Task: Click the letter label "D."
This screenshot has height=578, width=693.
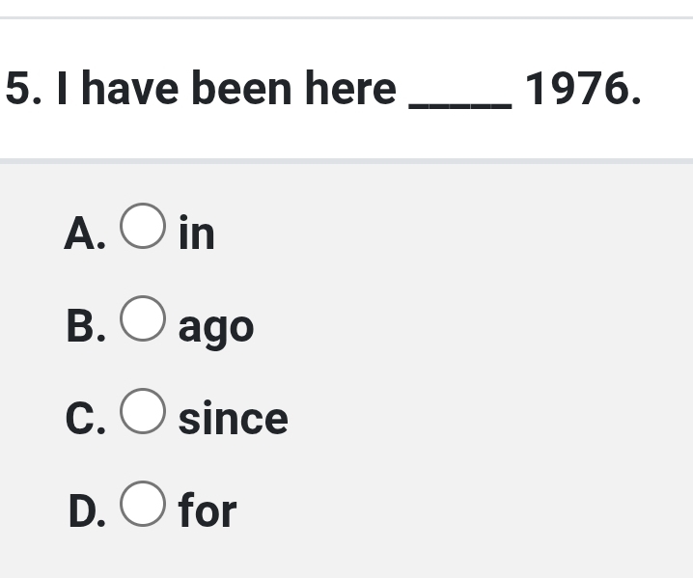Action: coord(87,510)
